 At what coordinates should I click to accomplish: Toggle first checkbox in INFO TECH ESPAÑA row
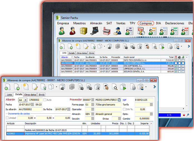click(176, 60)
